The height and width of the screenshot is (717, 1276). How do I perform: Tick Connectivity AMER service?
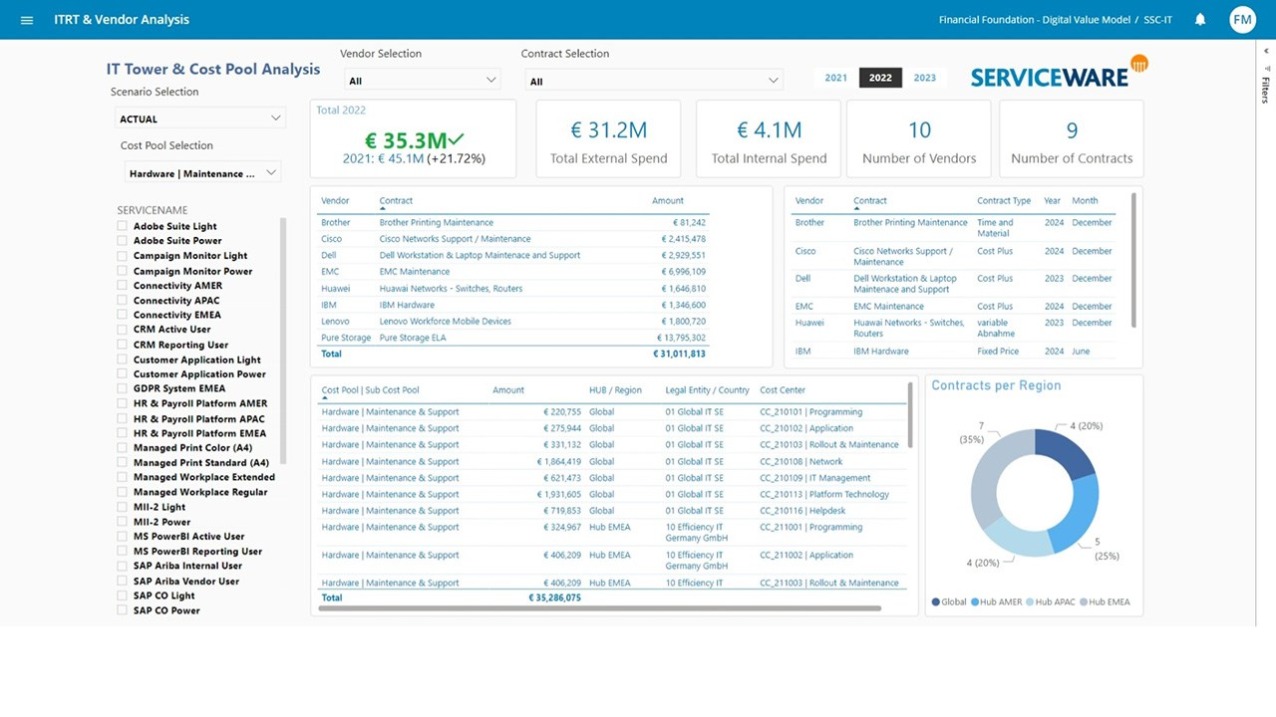[123, 286]
